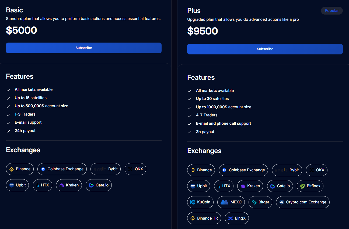Click "Up to 30 satellites" feature
The width and height of the screenshot is (349, 229).
click(x=212, y=99)
